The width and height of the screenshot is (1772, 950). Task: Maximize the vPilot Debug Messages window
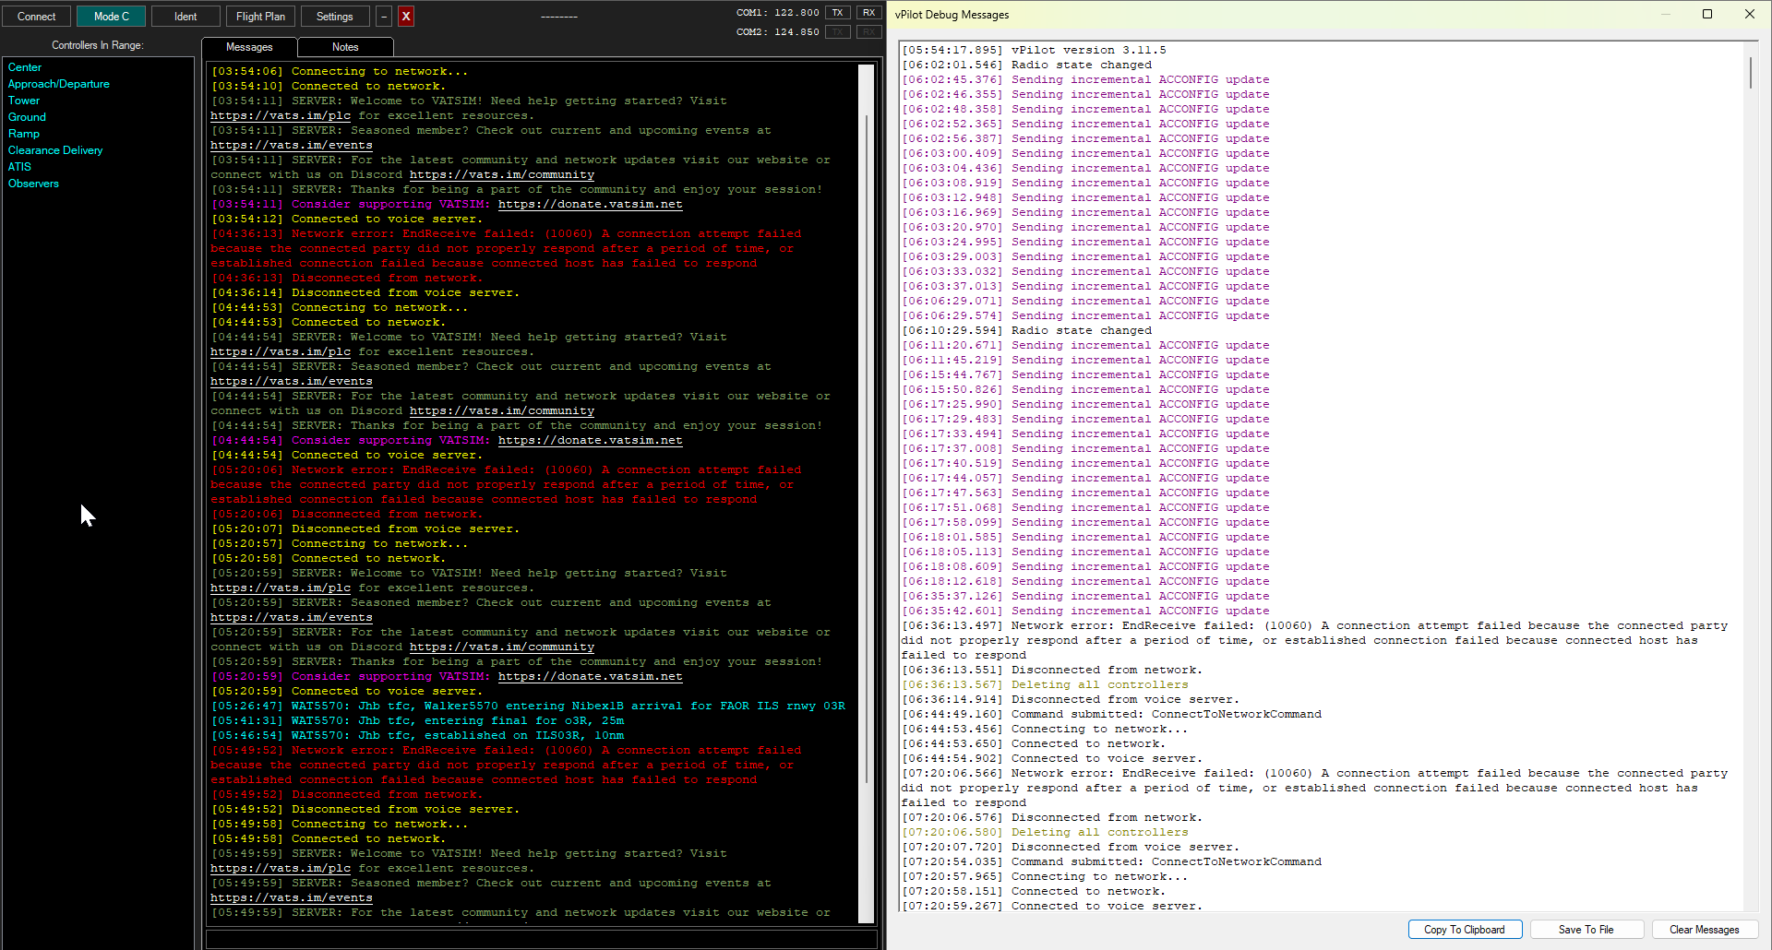[1707, 14]
